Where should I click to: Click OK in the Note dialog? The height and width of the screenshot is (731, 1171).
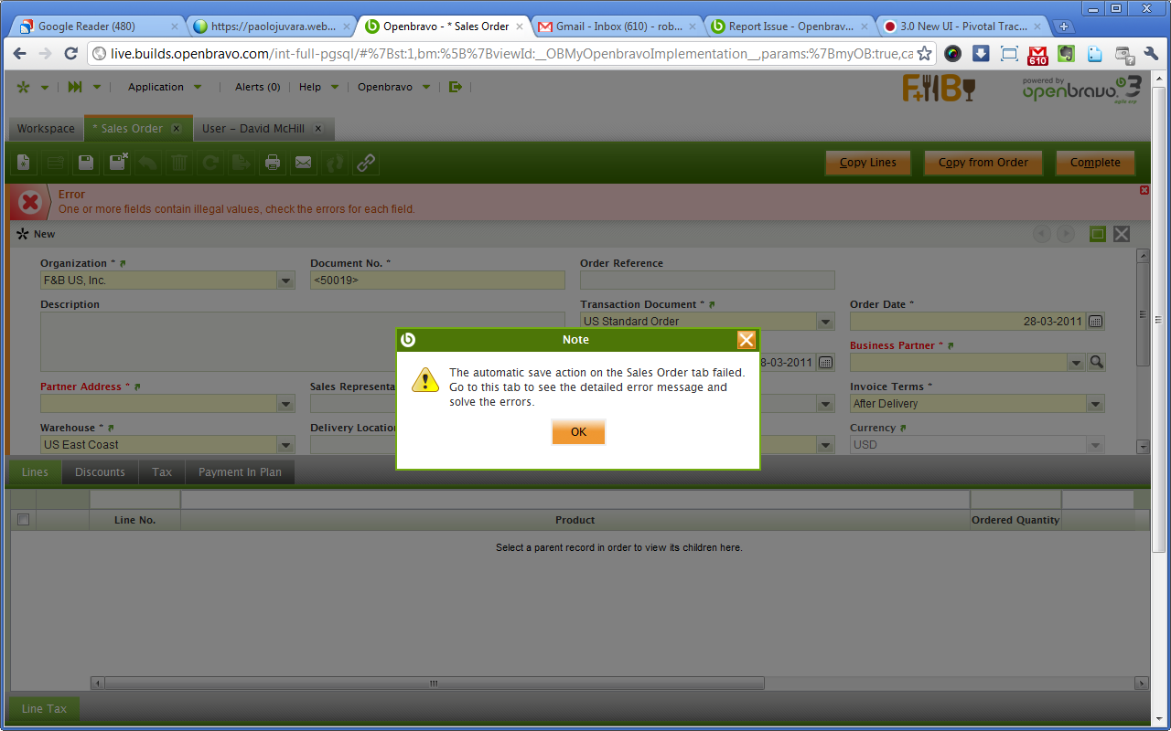(578, 432)
